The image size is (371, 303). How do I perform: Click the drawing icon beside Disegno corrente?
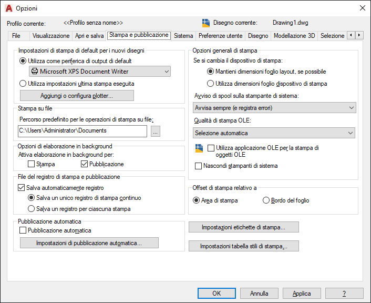(x=206, y=23)
